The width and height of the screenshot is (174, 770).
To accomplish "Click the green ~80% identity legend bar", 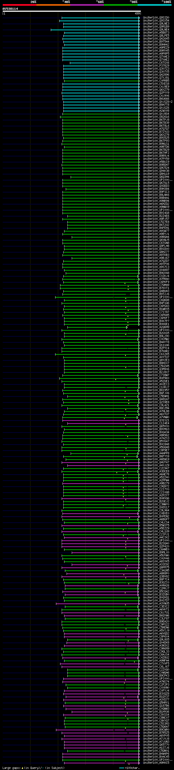I will coord(121,5).
